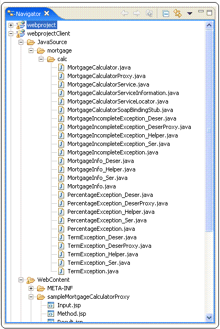Click the vertical scrollbar down arrow
The width and height of the screenshot is (220, 329).
tap(209, 317)
